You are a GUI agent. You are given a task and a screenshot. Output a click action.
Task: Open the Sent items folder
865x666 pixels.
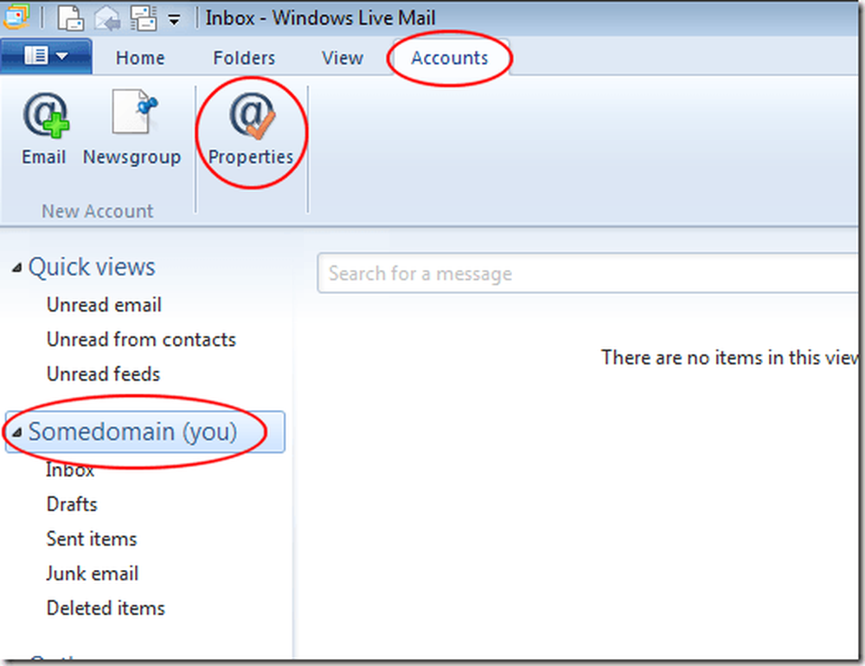click(92, 539)
